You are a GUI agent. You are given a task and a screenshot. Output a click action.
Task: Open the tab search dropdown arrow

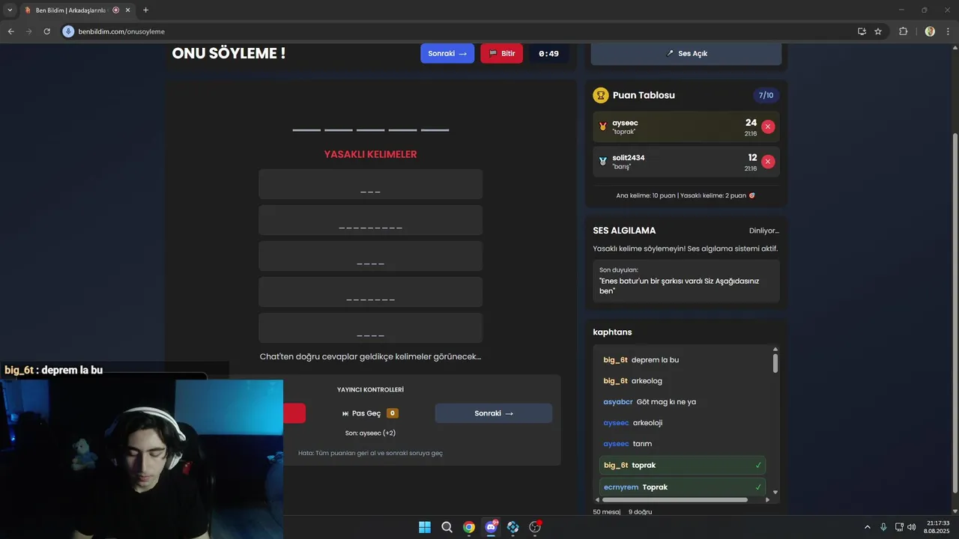tap(10, 10)
